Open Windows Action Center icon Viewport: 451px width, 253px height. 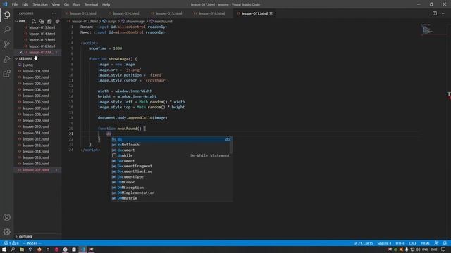[443, 249]
